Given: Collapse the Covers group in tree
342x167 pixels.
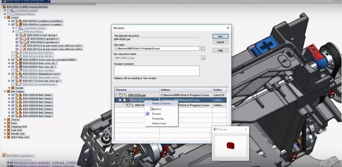Looking at the screenshot, I should click(x=5, y=18).
